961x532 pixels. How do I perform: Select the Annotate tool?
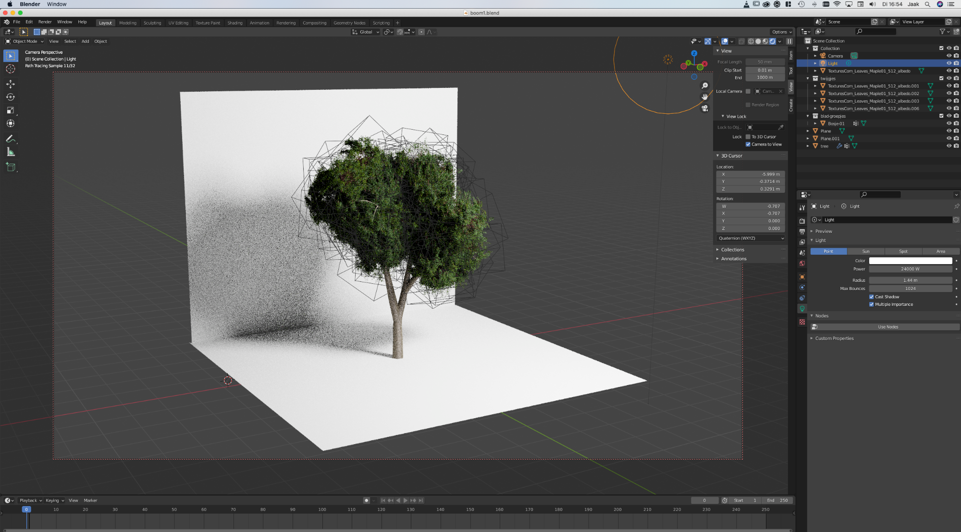point(11,139)
